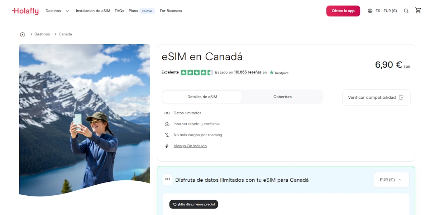This screenshot has height=215, width=430.
Task: Expand the Destinos menu chevron
Action: [67, 11]
